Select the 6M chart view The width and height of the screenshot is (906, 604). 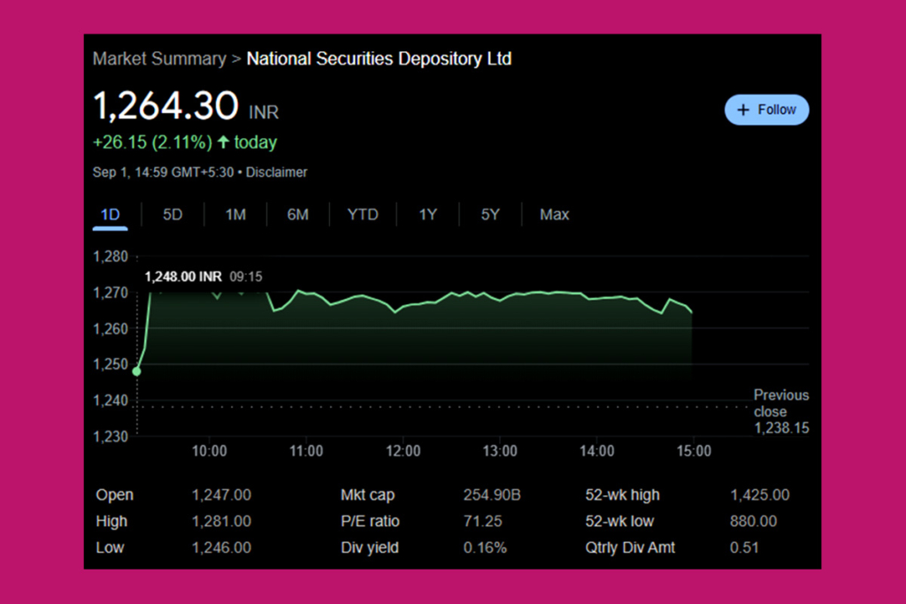pos(297,214)
